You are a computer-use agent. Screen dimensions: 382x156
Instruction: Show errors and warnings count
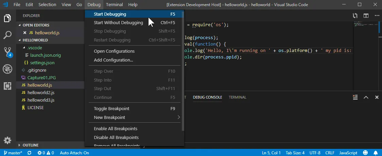point(46,153)
